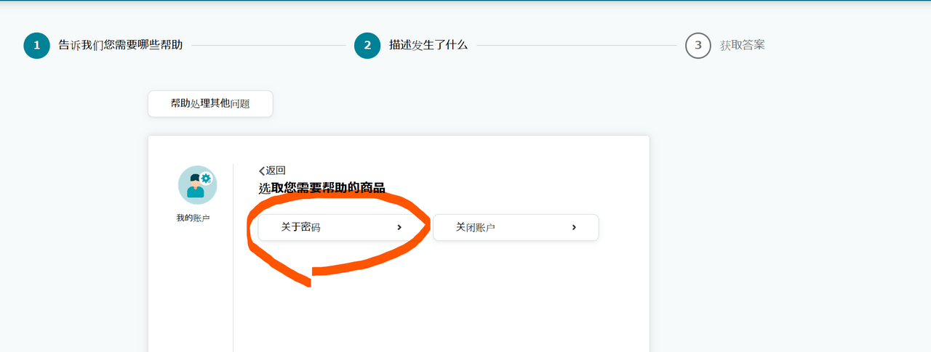
Task: Click the step 1 circle indicator
Action: click(36, 45)
